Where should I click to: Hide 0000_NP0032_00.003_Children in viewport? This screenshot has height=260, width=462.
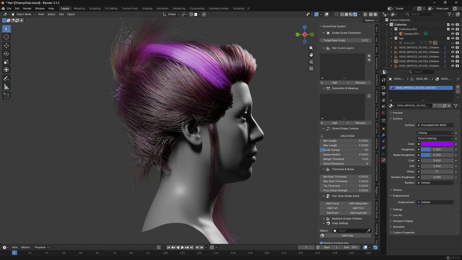coord(453,56)
